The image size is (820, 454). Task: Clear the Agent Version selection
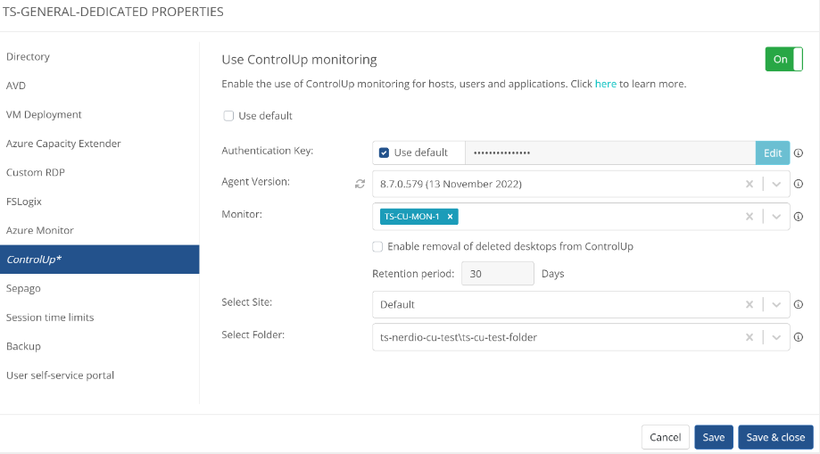[750, 184]
